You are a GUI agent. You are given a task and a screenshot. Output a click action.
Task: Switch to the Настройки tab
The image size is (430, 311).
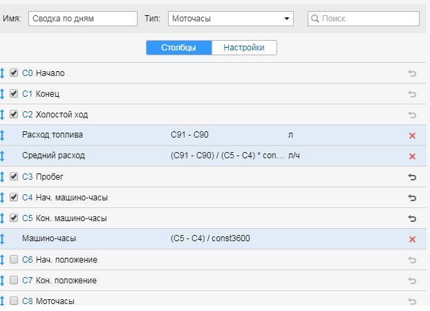pyautogui.click(x=244, y=48)
